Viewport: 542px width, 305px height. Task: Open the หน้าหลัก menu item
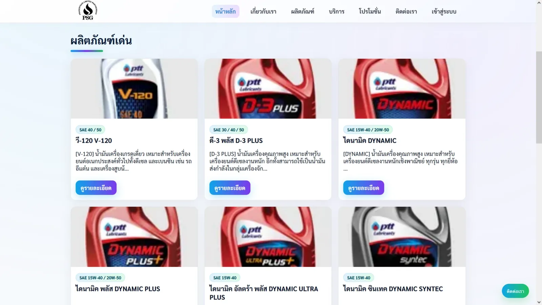[226, 12]
